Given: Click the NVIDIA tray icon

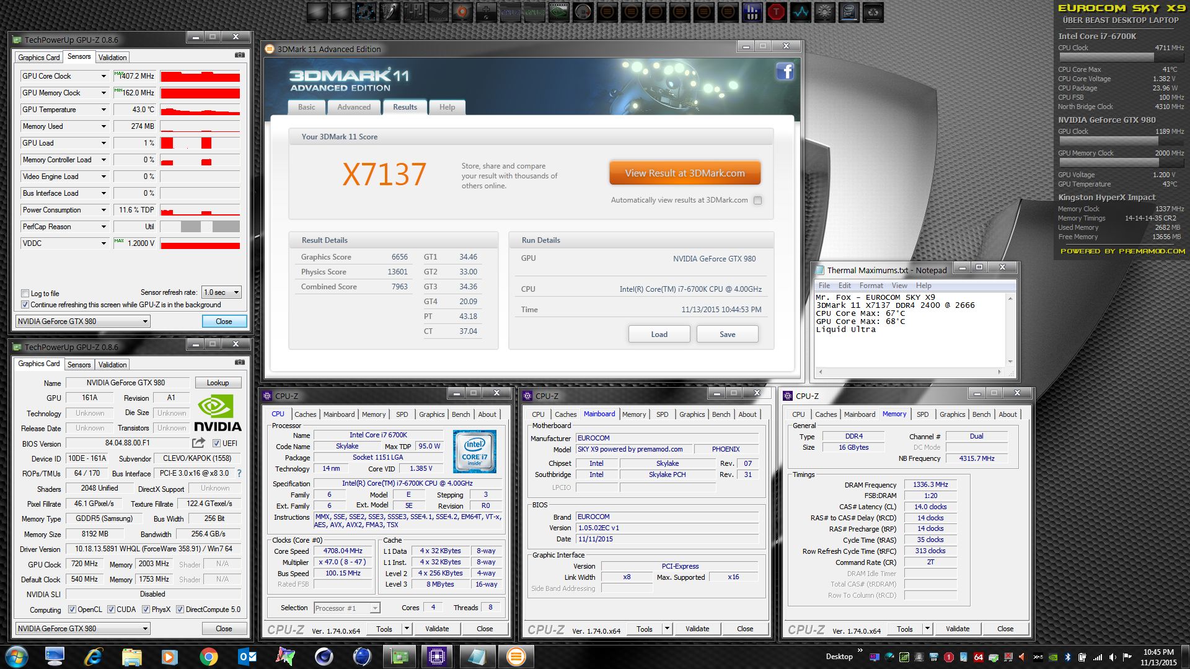Looking at the screenshot, I should coord(1053,657).
